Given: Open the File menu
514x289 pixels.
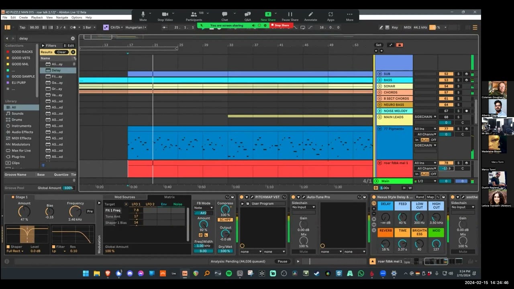Looking at the screenshot, I should coord(5,18).
